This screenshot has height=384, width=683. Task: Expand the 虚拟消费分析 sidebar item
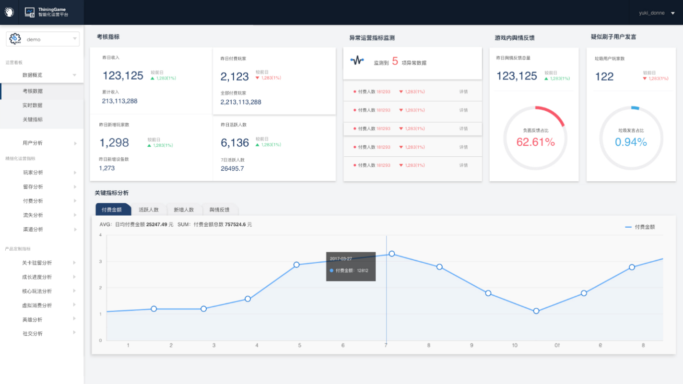[x=74, y=305]
